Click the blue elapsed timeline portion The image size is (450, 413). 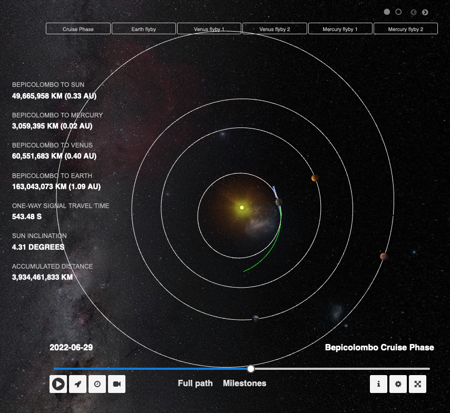pyautogui.click(x=150, y=369)
